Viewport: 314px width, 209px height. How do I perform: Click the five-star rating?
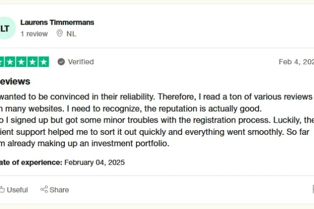click(x=24, y=62)
